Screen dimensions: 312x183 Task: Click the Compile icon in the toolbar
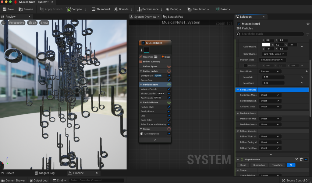coord(69,9)
